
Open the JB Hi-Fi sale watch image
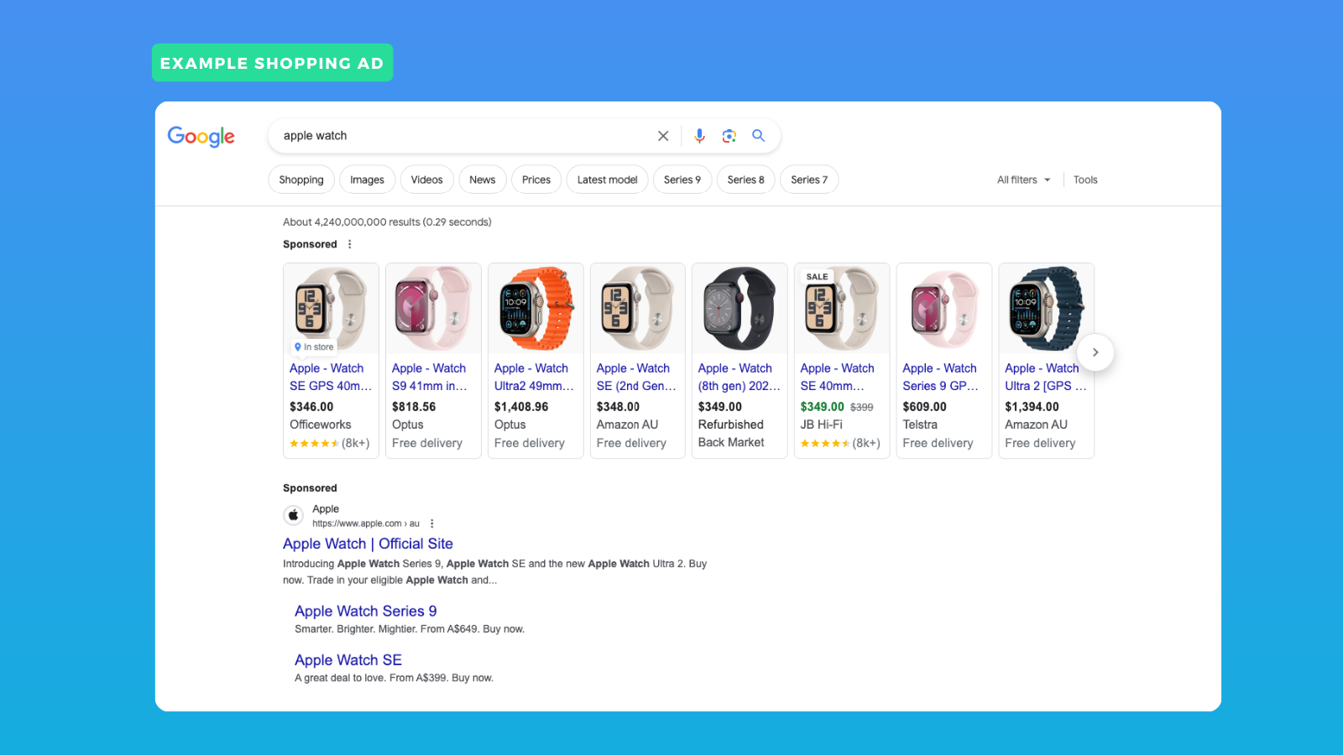pyautogui.click(x=842, y=309)
